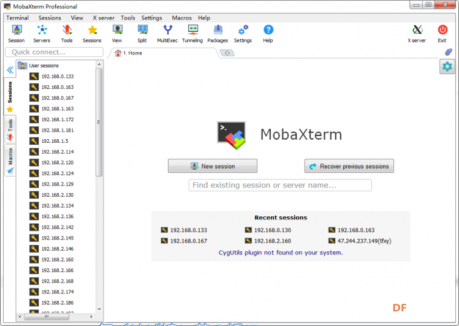Open the Settings menu
The width and height of the screenshot is (459, 326).
(151, 18)
